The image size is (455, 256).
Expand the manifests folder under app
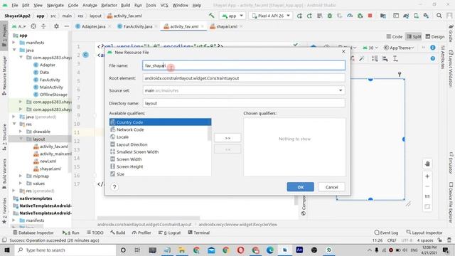pyautogui.click(x=14, y=43)
